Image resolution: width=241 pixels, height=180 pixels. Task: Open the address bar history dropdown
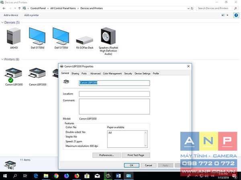click(x=188, y=8)
